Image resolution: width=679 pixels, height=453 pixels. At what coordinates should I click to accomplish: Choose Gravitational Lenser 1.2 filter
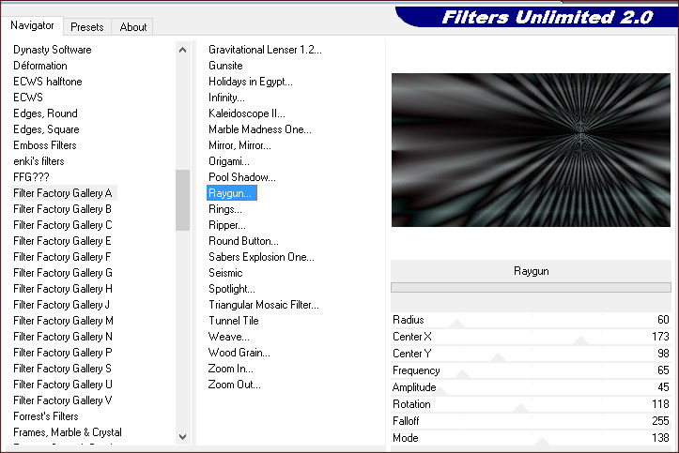265,50
